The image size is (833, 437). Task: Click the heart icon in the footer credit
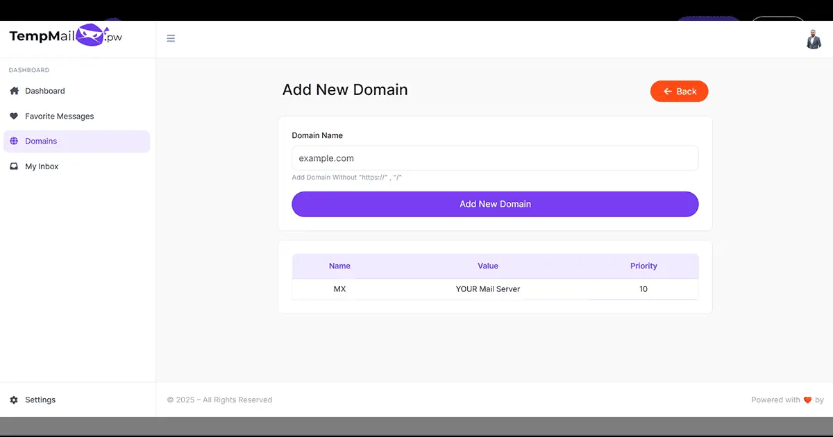[x=807, y=400]
